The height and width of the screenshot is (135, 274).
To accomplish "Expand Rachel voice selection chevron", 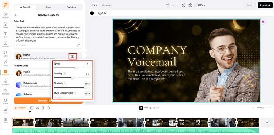I will pos(78,57).
